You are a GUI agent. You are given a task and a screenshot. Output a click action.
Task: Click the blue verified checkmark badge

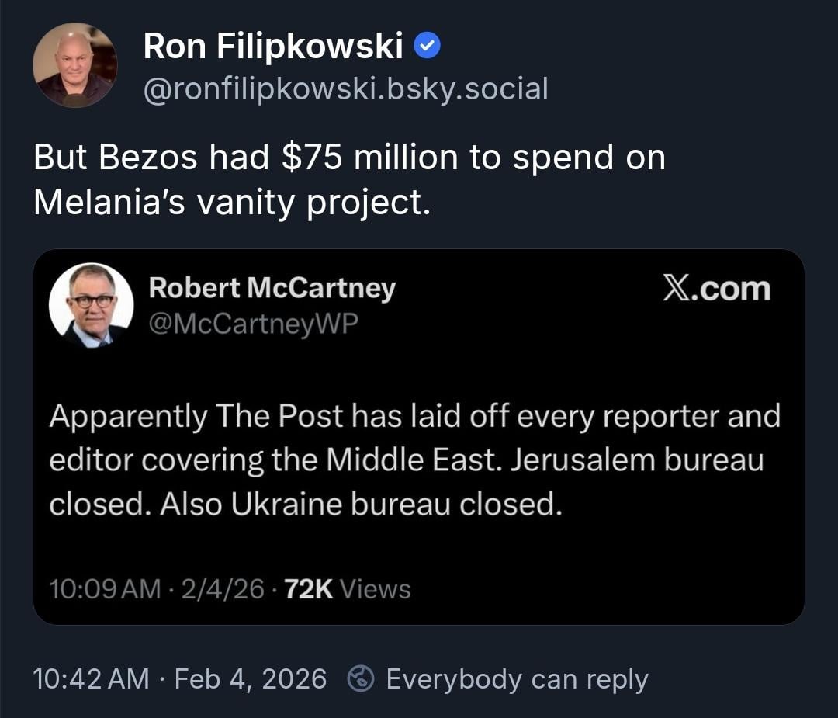[428, 47]
